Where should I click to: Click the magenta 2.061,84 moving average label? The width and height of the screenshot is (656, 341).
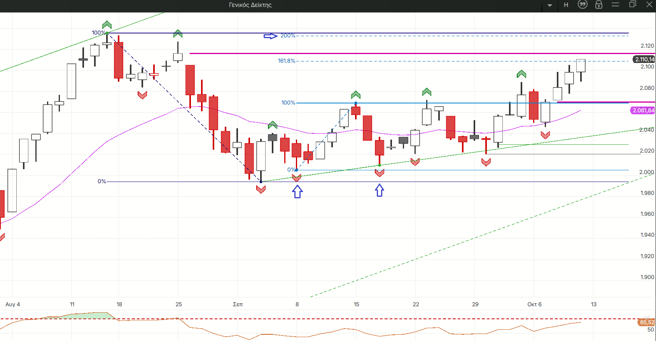[643, 110]
